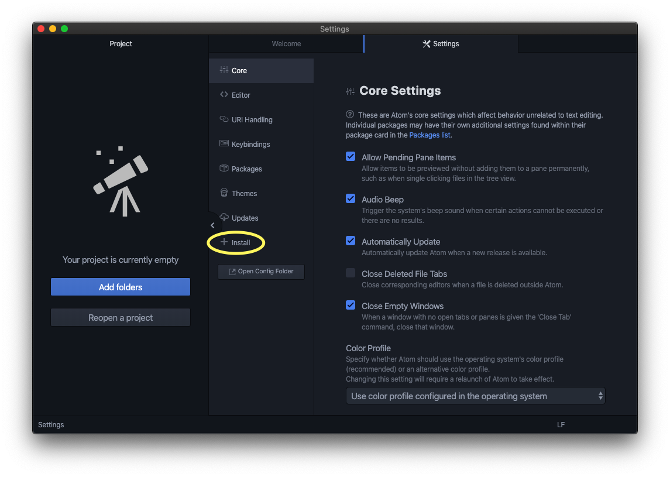Click the LF line-ending indicator

(x=561, y=424)
